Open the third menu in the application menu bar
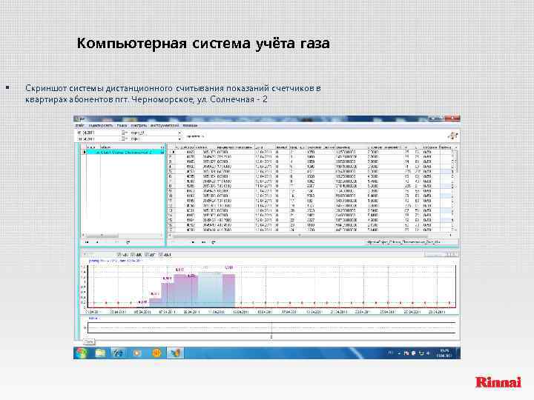This screenshot has width=534, height=400. click(122, 125)
